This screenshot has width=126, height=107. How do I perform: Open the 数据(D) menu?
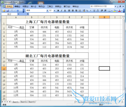(58, 6)
